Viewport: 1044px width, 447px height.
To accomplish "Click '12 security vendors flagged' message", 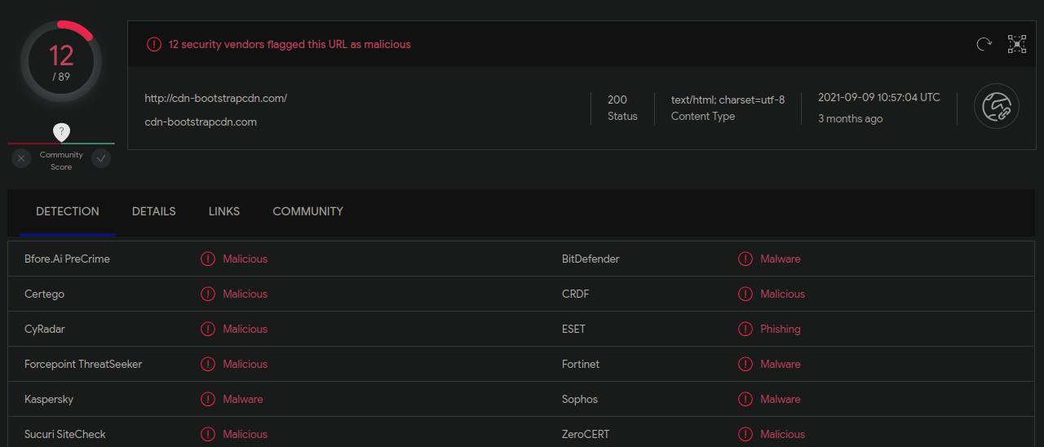I will click(290, 45).
